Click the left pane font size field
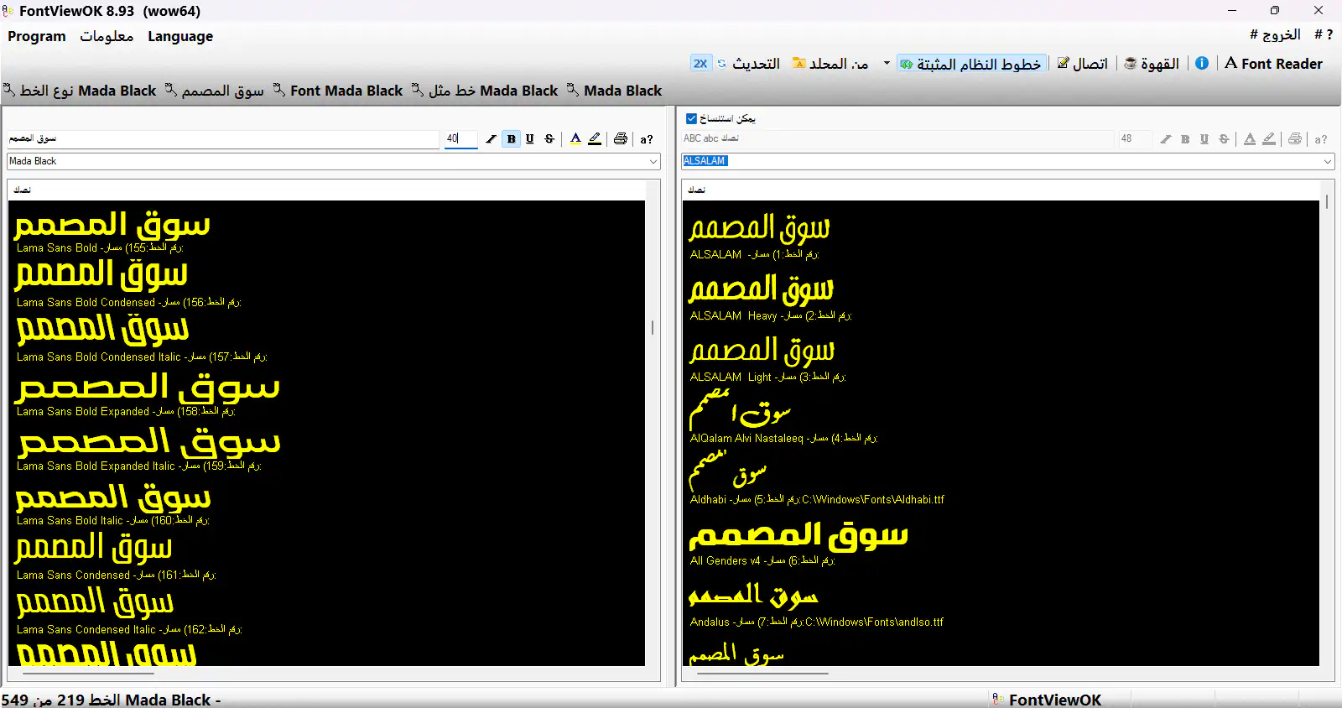 (460, 139)
